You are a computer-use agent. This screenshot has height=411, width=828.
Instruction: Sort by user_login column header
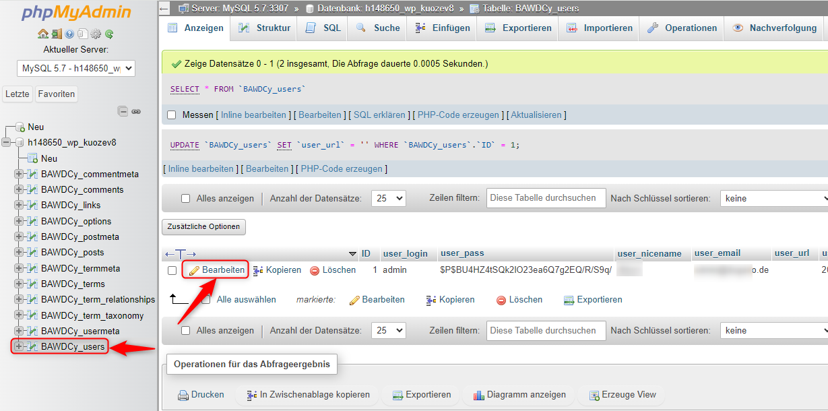point(405,254)
